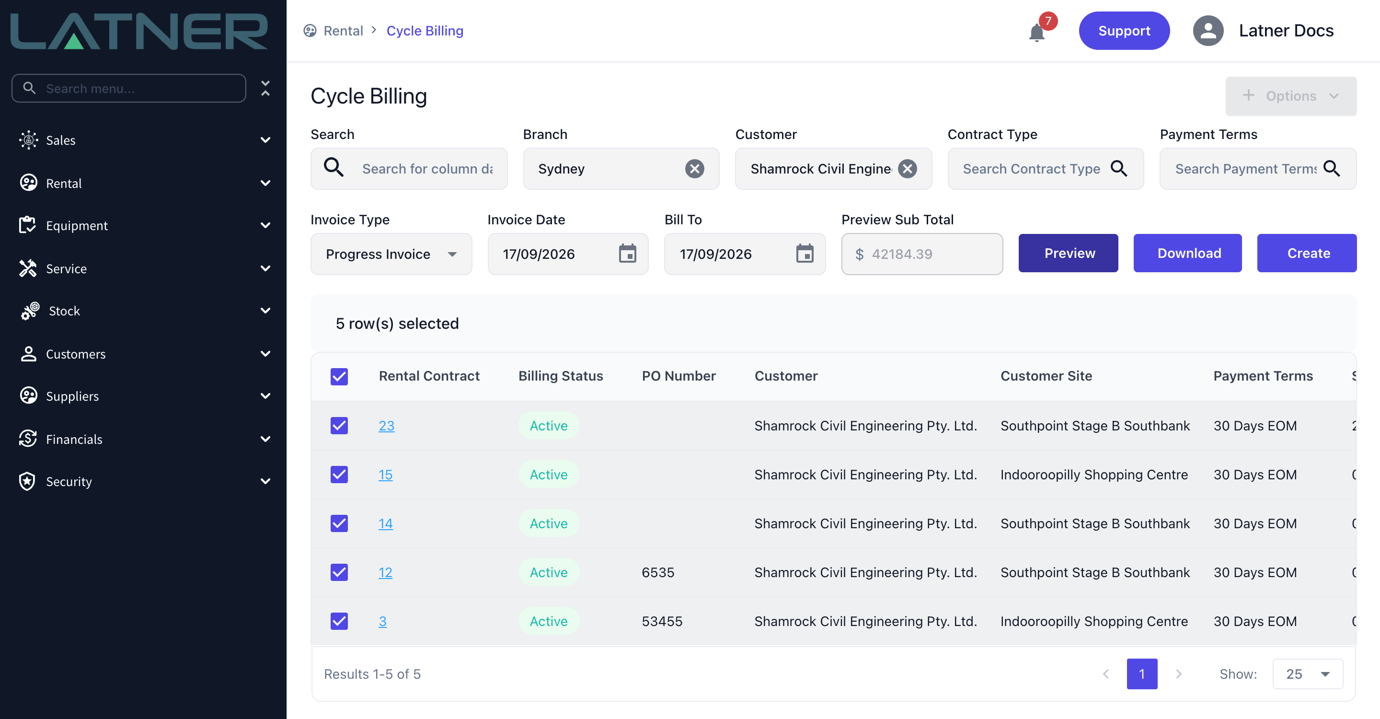Open the Support button

point(1124,31)
